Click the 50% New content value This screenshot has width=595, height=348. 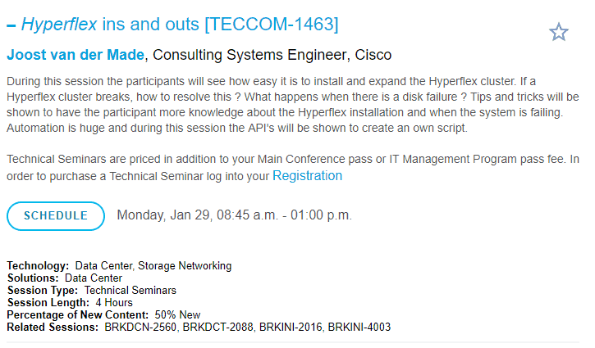tap(177, 314)
